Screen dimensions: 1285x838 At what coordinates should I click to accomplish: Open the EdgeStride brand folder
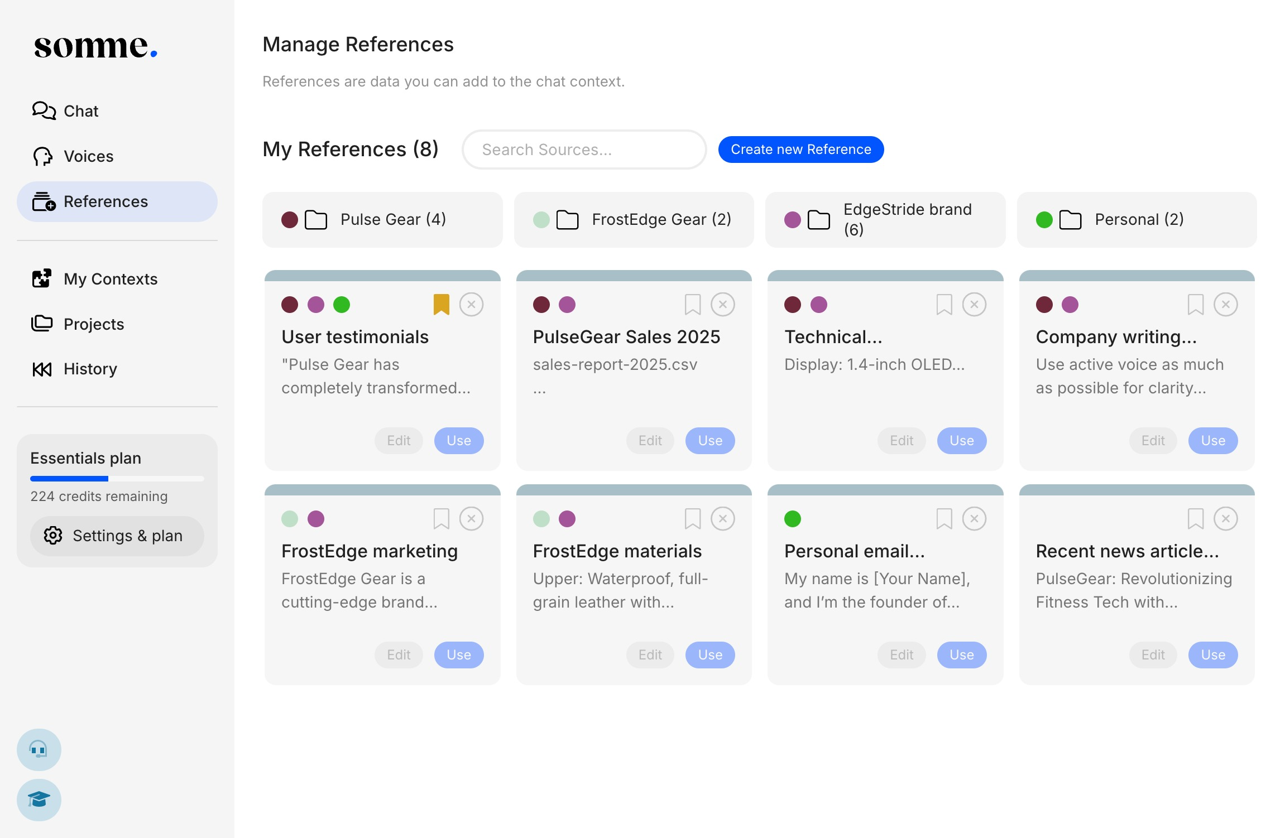[x=885, y=220]
